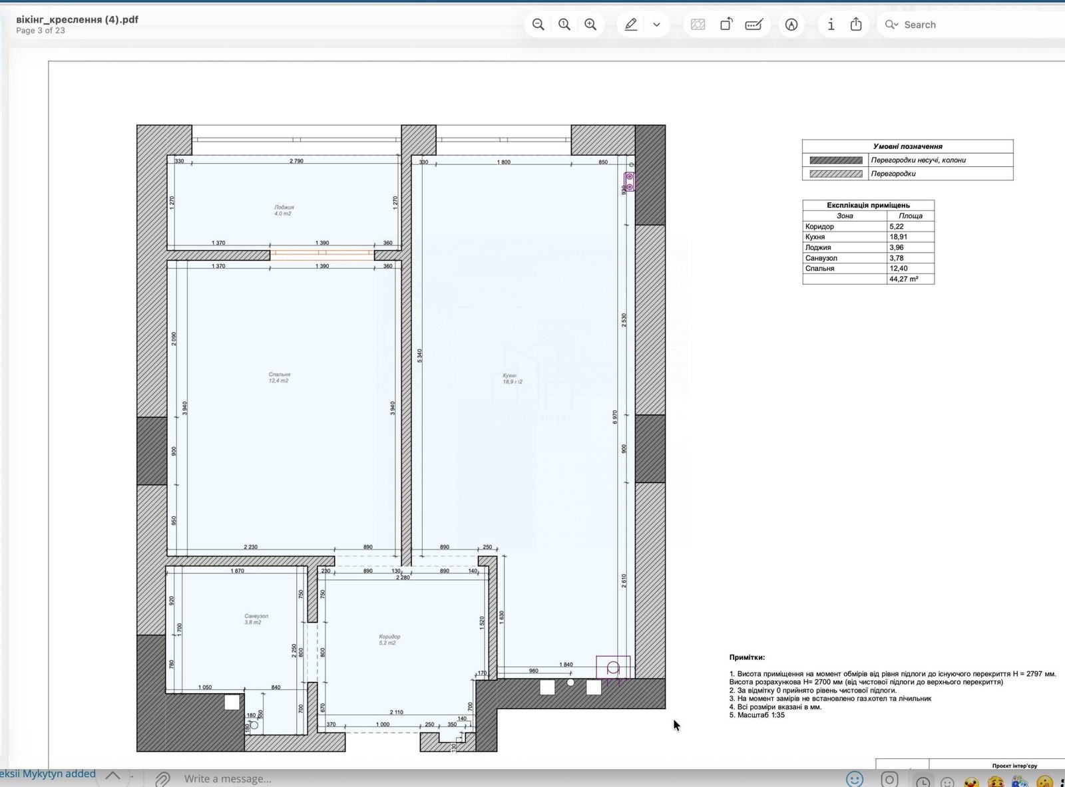This screenshot has width=1065, height=787.
Task: Expand the chat panel chevron up arrow
Action: (x=113, y=776)
